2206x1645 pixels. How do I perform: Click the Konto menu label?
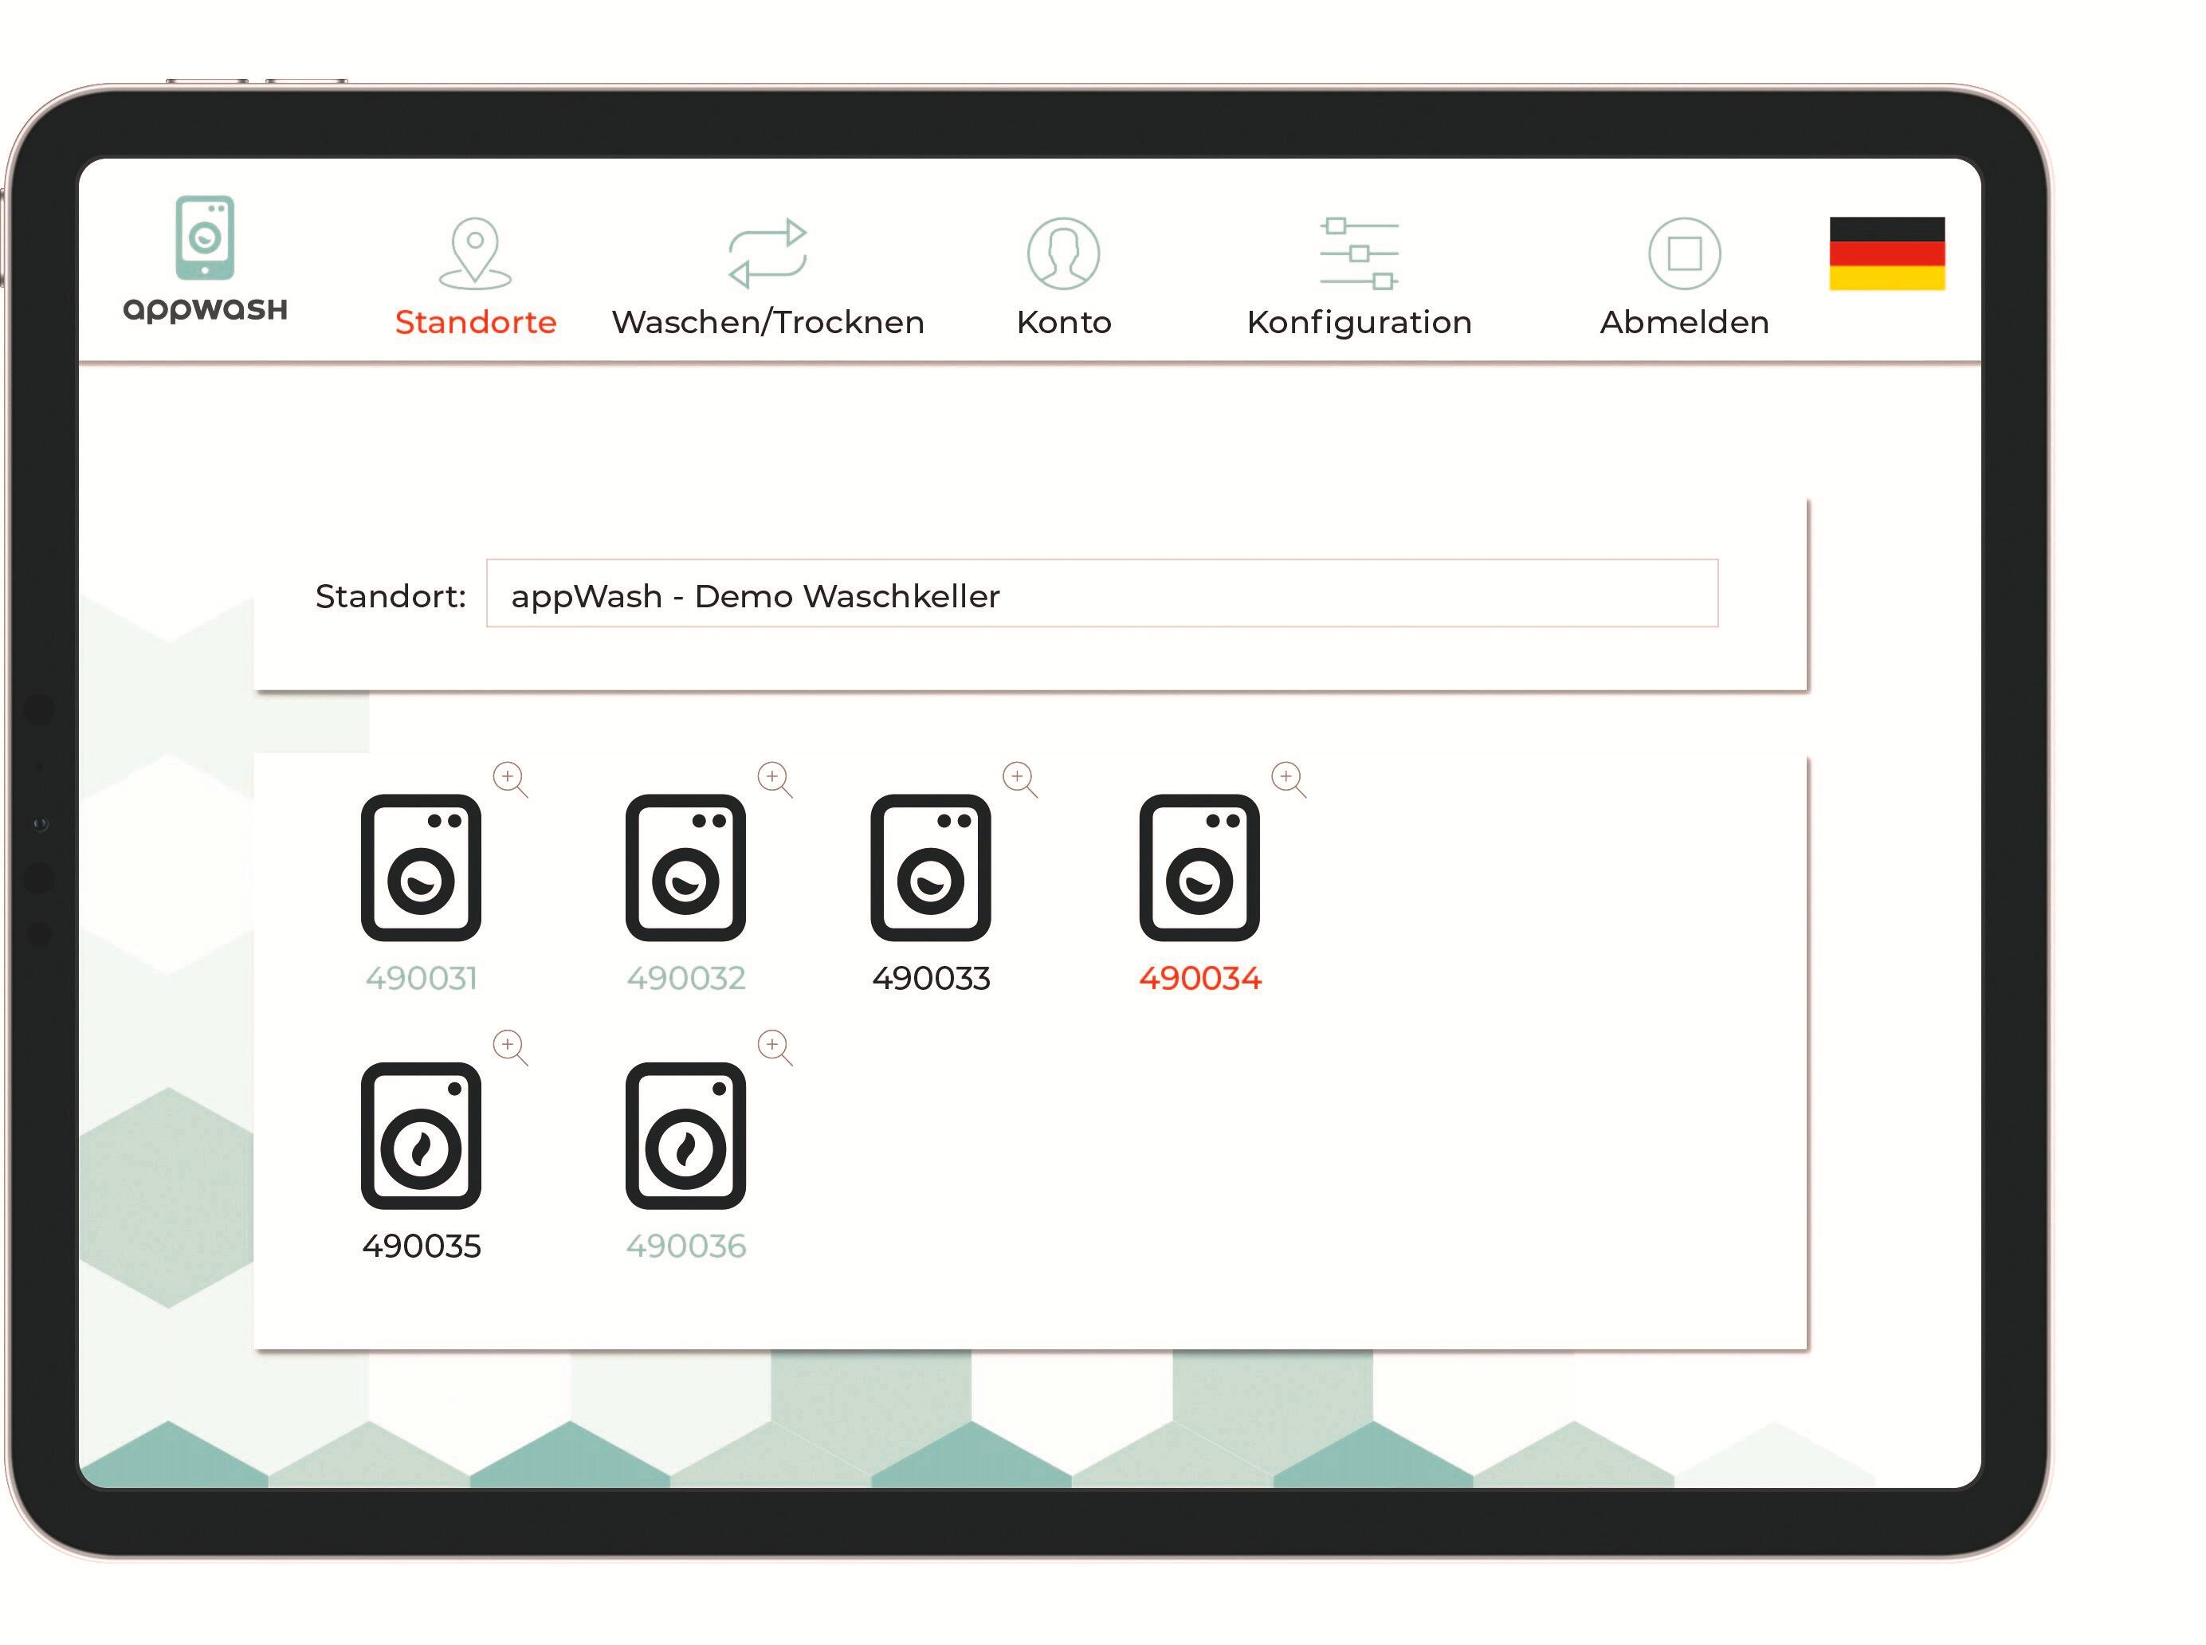tap(1062, 323)
